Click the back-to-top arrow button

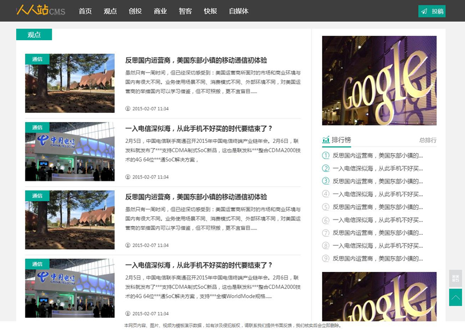[x=456, y=297]
